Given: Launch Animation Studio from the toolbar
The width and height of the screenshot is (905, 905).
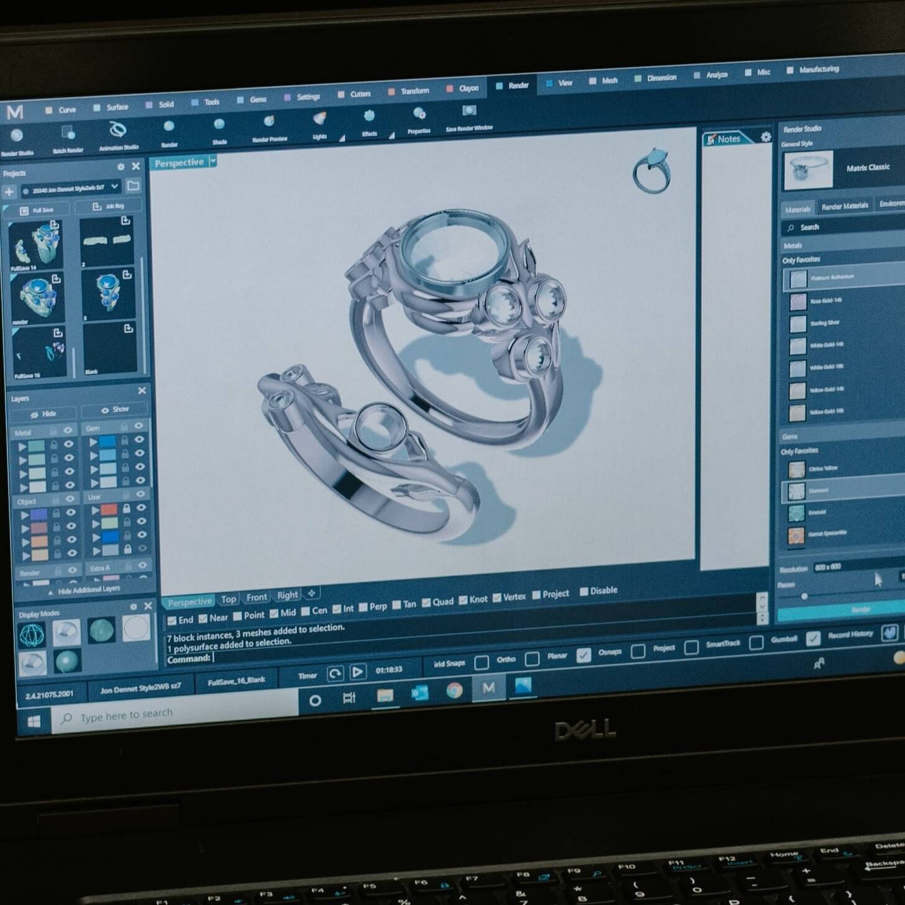Looking at the screenshot, I should pyautogui.click(x=117, y=130).
